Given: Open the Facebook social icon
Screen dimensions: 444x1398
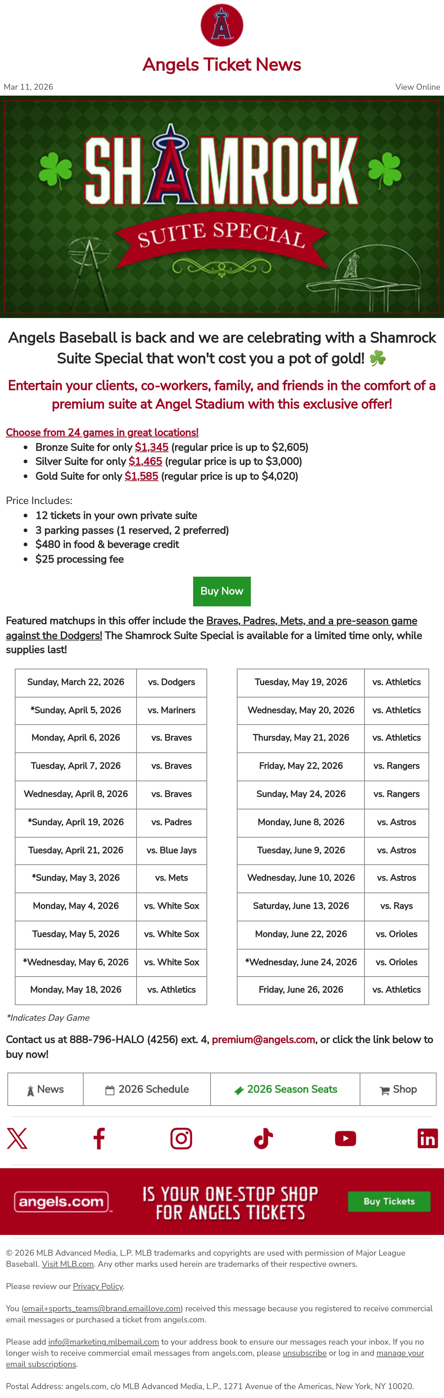Looking at the screenshot, I should [99, 1138].
